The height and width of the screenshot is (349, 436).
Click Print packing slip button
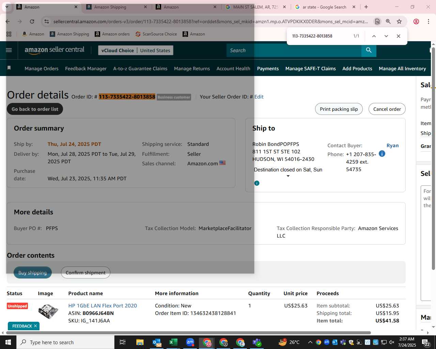click(339, 109)
